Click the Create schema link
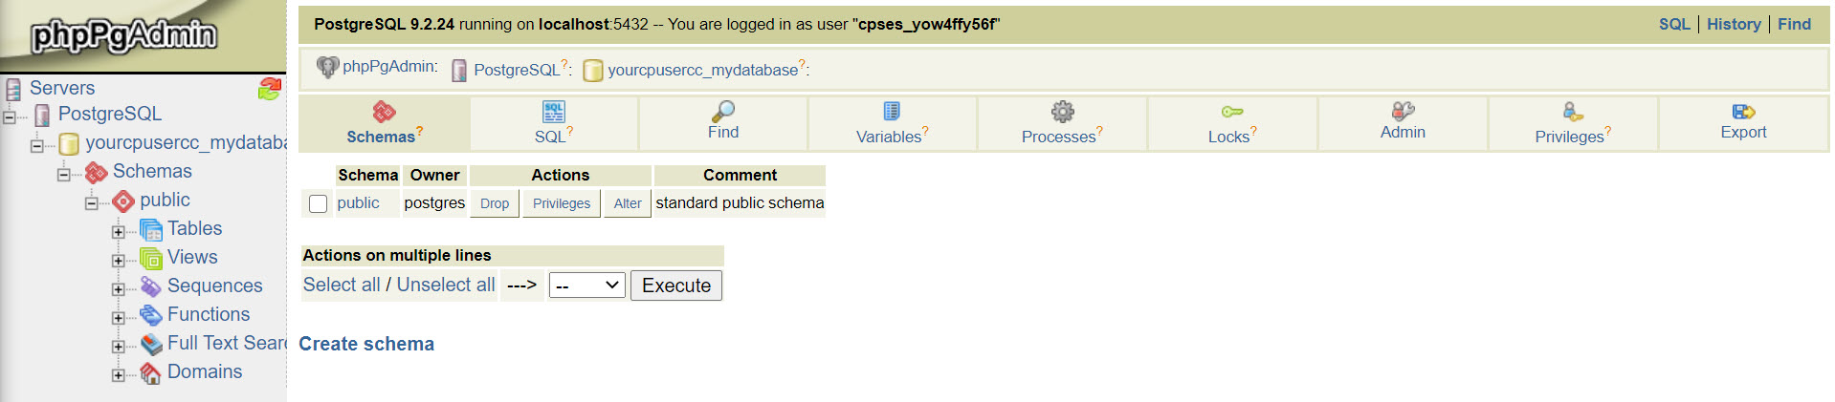 (366, 344)
